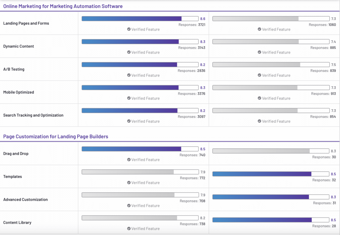Click the verified checkmark icon under the Content Library 8.2 rating
The image size is (340, 235).
click(129, 228)
